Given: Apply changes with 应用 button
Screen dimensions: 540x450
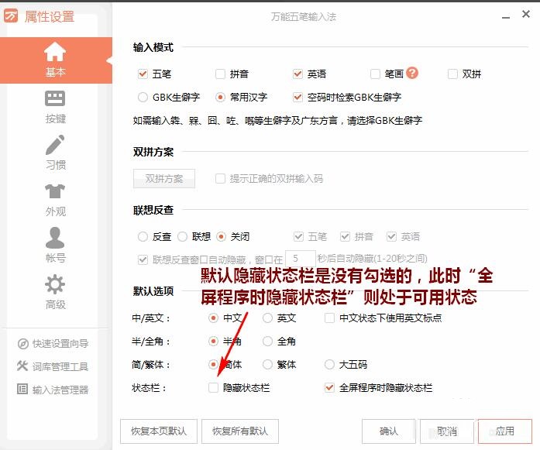Looking at the screenshot, I should click(505, 431).
